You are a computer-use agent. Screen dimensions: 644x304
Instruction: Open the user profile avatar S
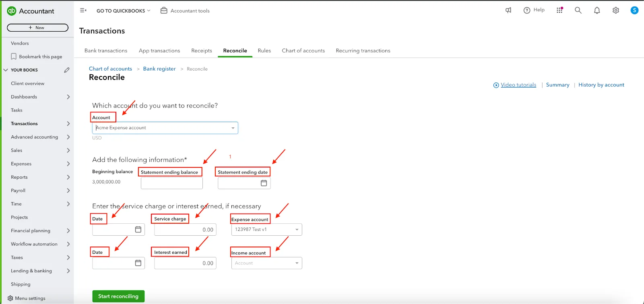634,10
